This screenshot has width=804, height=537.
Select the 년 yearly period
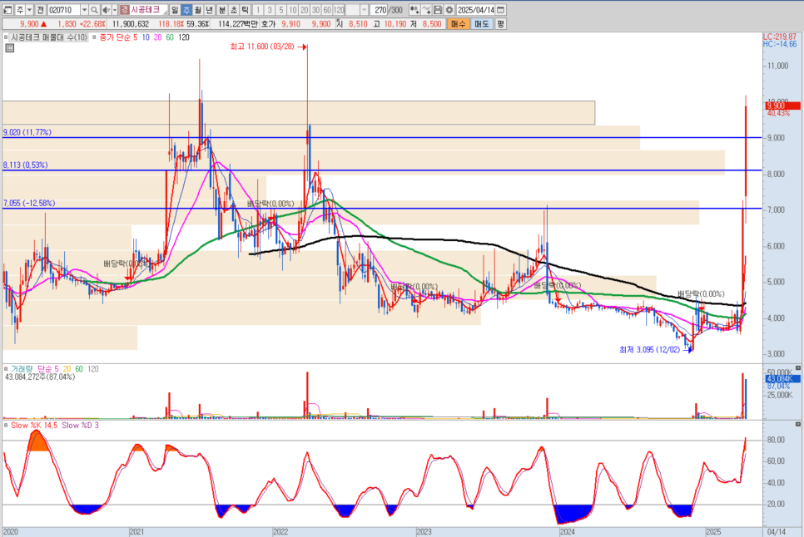pos(209,10)
